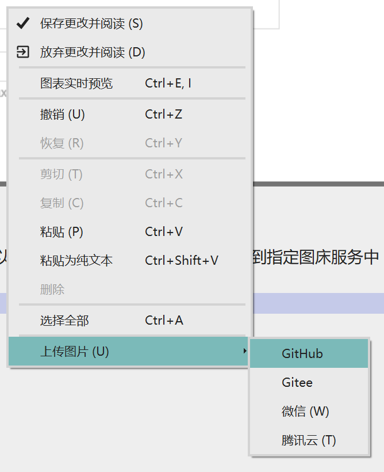Choose 粘贴 (P) to paste
The width and height of the screenshot is (384, 472).
129,232
